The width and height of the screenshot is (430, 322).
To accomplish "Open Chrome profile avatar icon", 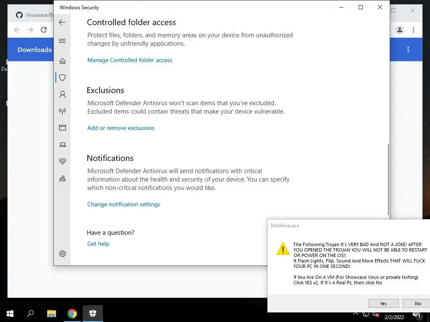I will click(x=400, y=30).
